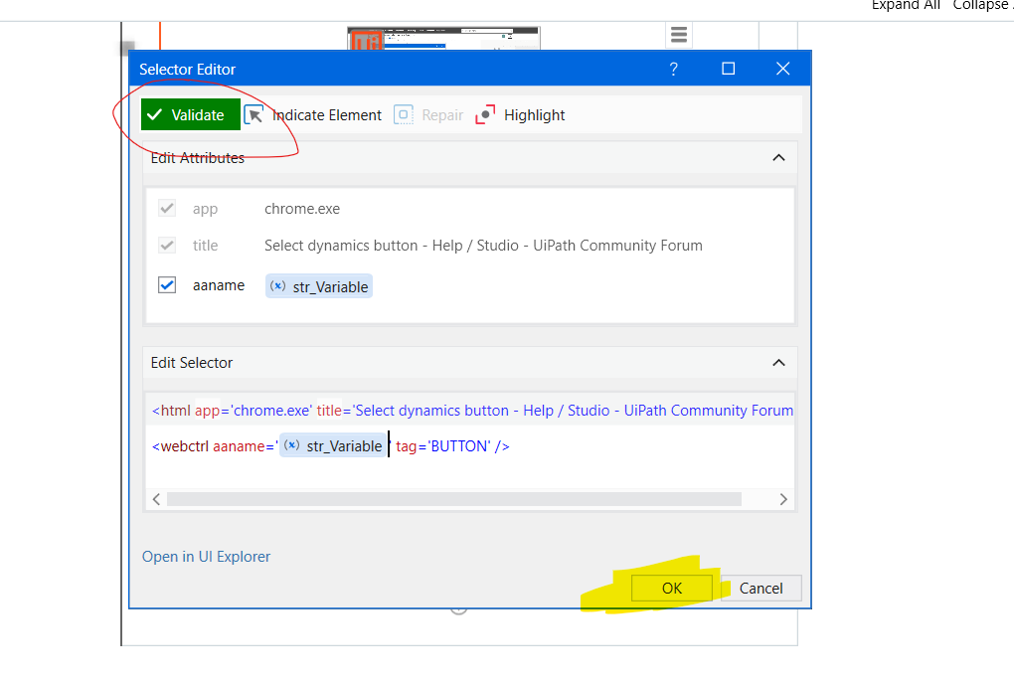Click the chrome.exe attribute value
This screenshot has height=686, width=1014.
click(x=302, y=209)
